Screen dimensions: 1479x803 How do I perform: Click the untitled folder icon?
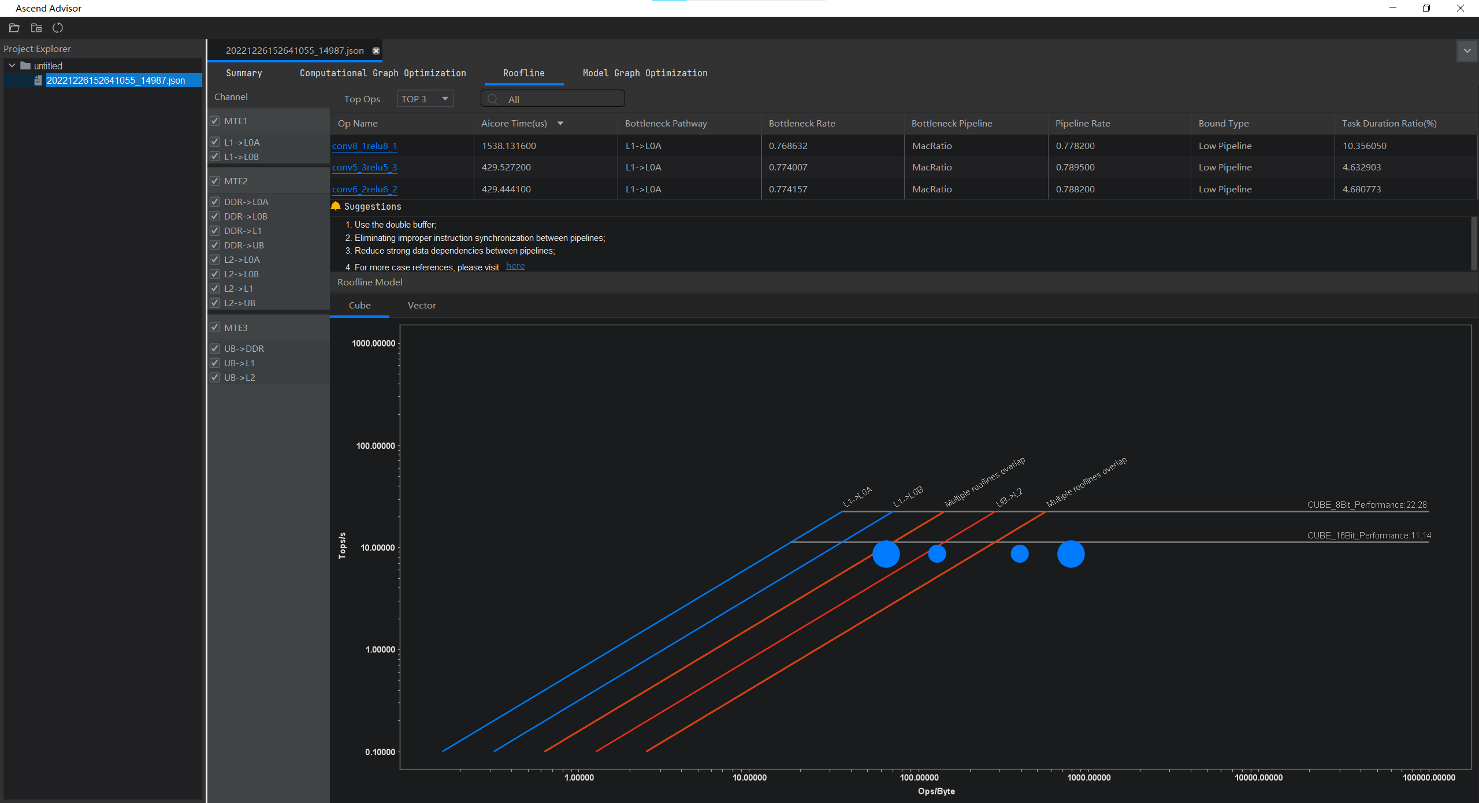click(25, 66)
